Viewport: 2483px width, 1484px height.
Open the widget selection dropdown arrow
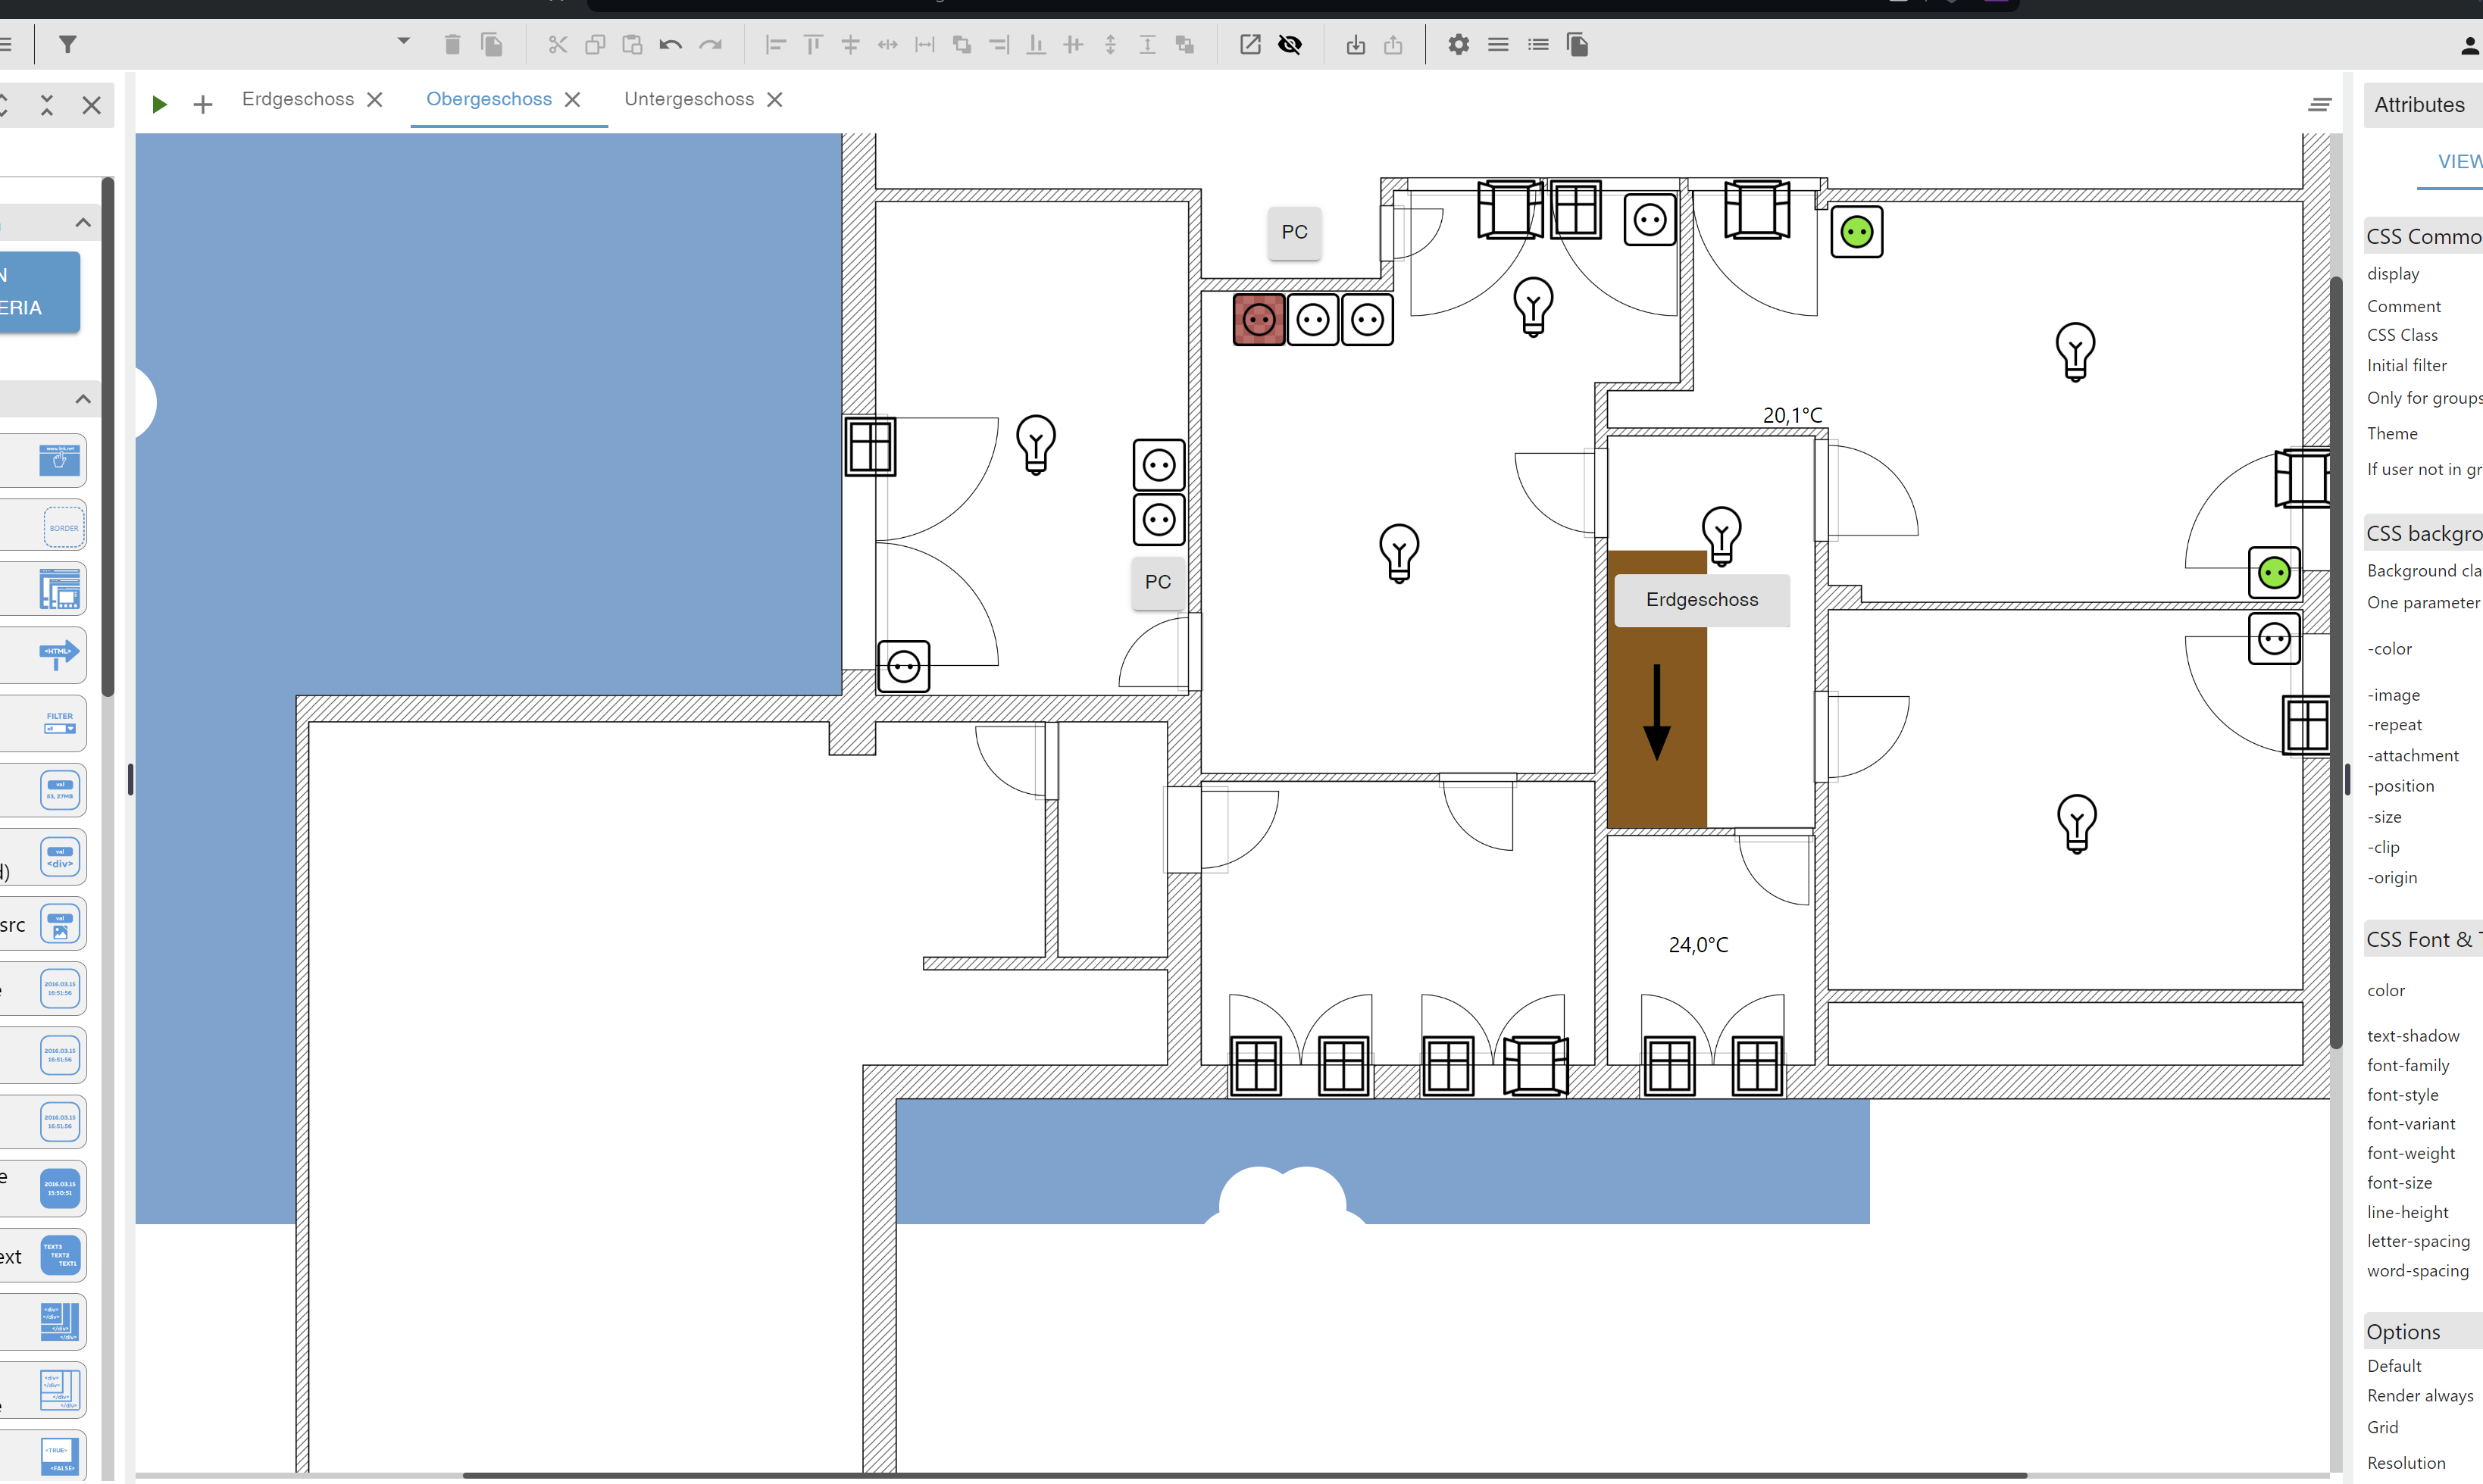(x=403, y=42)
